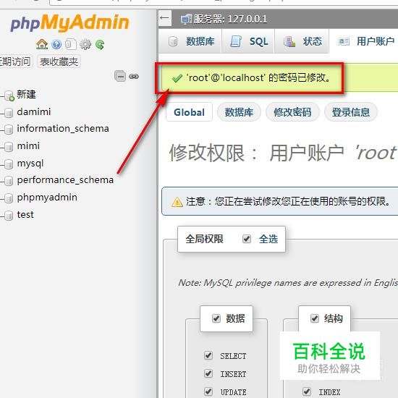Click the MySQL privilege names note text
The height and width of the screenshot is (398, 398).
[x=288, y=283]
